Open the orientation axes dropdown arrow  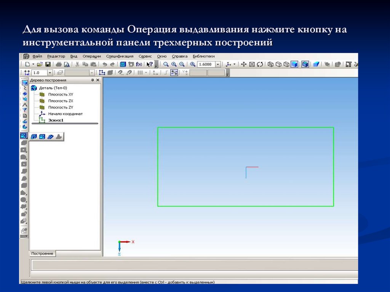pos(234,64)
